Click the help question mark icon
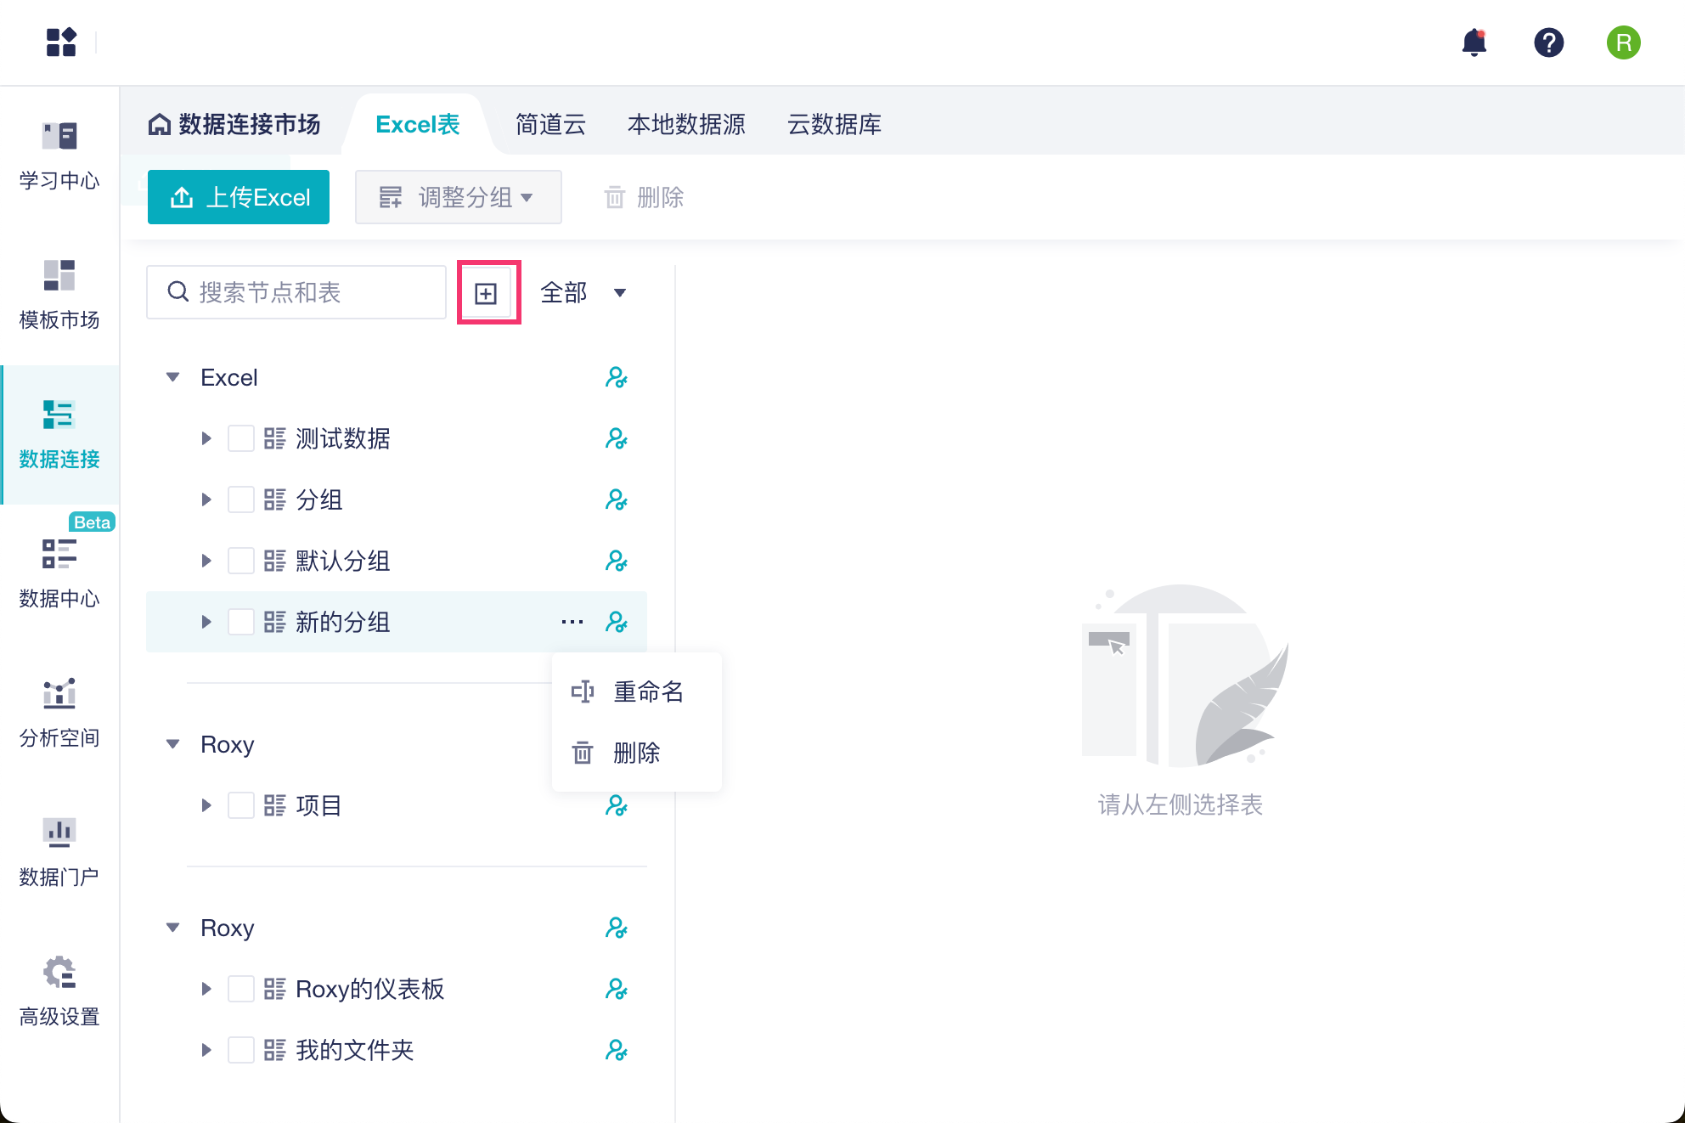 click(1548, 42)
